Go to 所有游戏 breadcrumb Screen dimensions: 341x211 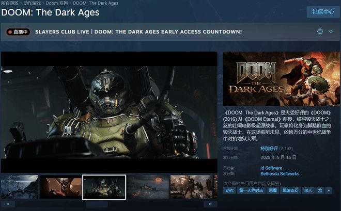pos(10,3)
